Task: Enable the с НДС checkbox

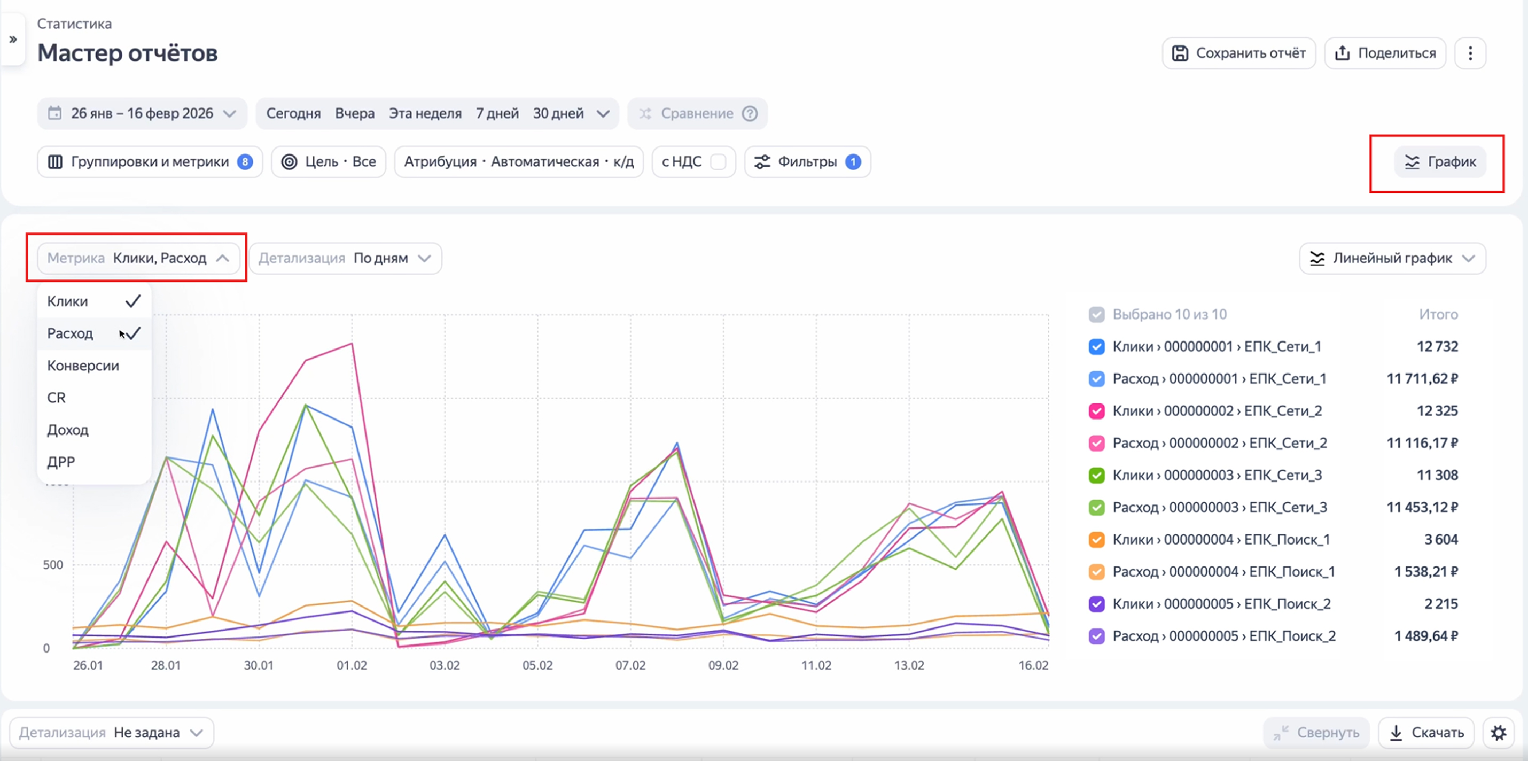Action: coord(718,162)
